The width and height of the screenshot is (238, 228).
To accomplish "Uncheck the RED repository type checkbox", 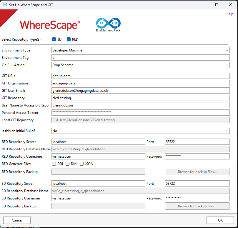I will 69,39.
